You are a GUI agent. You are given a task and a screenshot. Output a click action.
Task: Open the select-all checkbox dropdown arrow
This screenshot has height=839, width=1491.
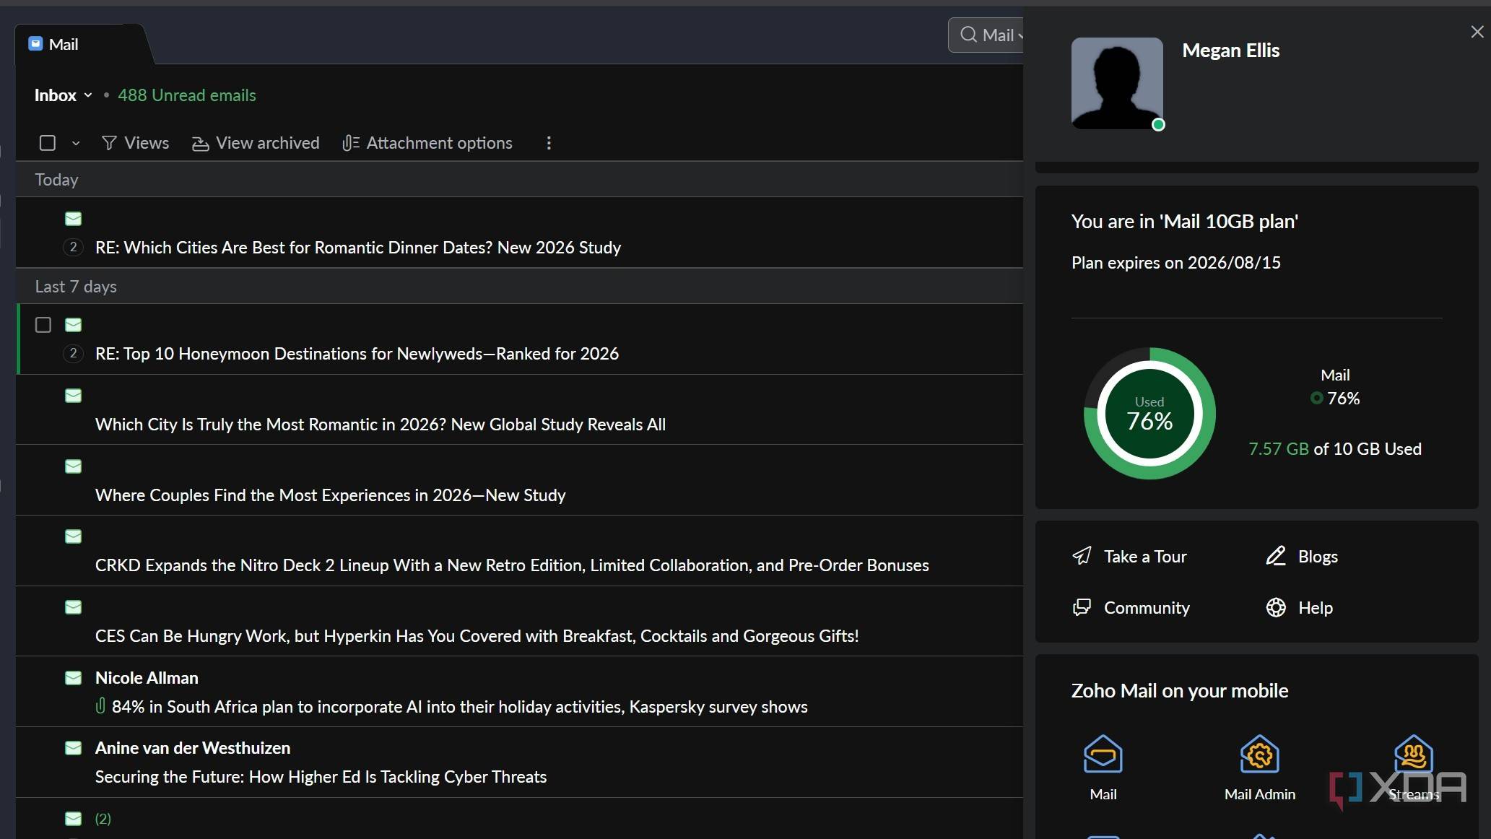[x=76, y=143]
